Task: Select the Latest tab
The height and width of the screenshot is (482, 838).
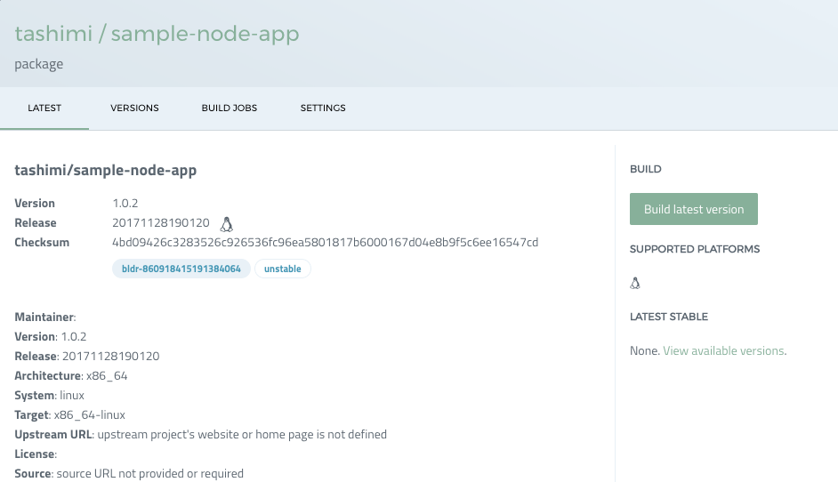Action: point(44,108)
